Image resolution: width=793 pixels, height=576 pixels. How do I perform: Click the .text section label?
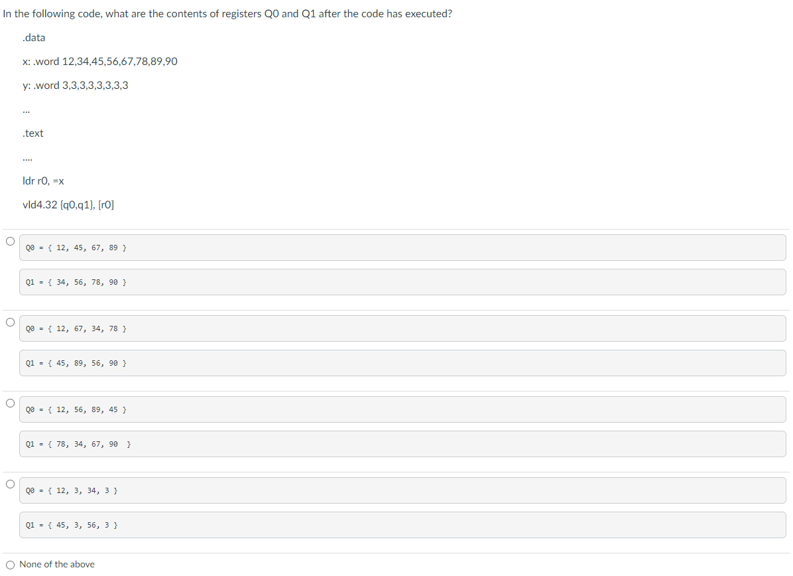tap(33, 133)
